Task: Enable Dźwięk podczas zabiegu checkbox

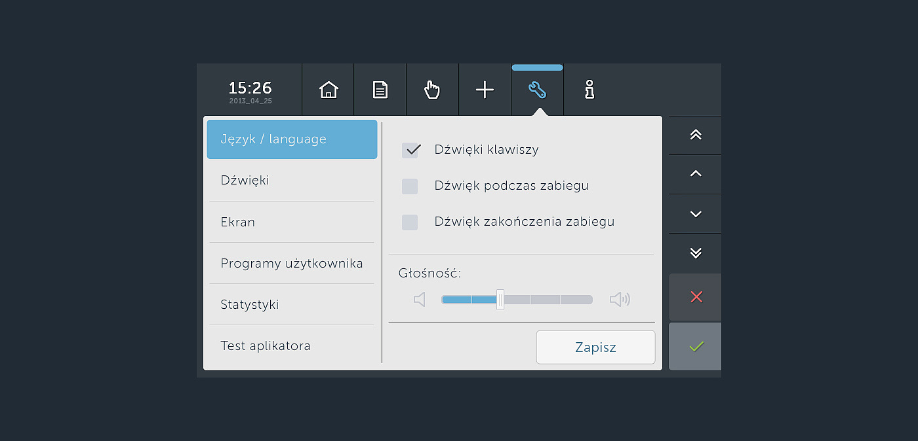Action: point(410,186)
